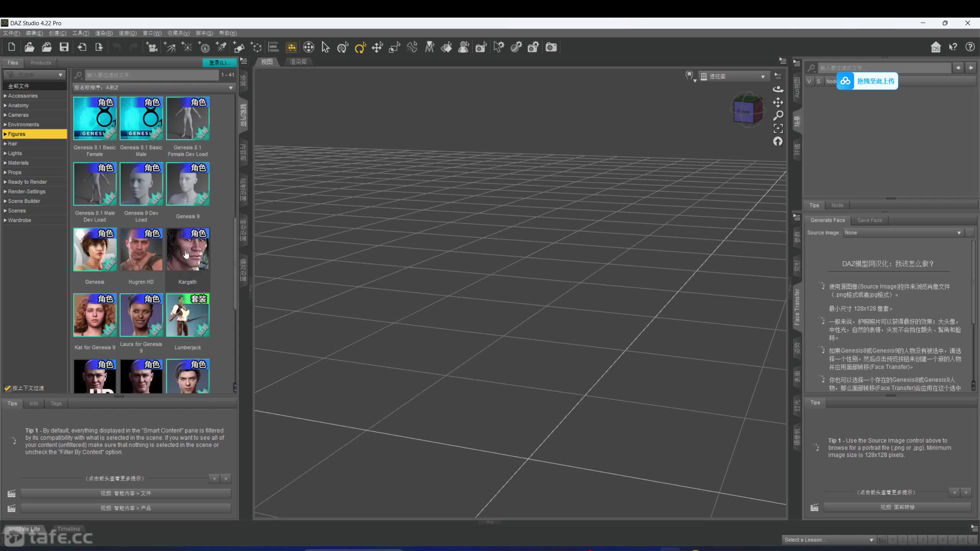
Task: Select the Kargath character thumbnail
Action: coord(188,249)
